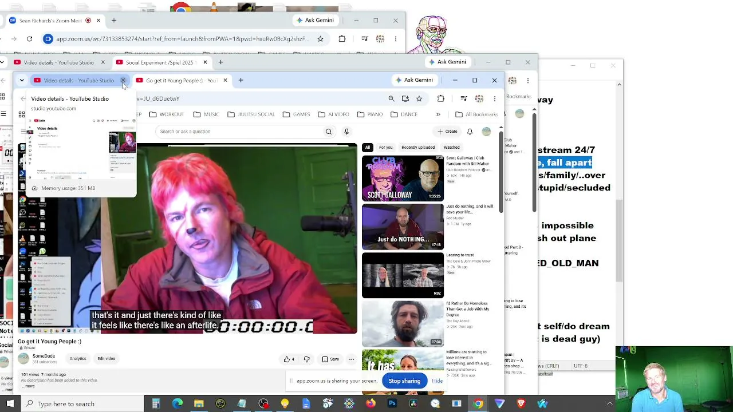Open the Learning to trust video thumbnail
This screenshot has height=412, width=733.
[x=403, y=275]
